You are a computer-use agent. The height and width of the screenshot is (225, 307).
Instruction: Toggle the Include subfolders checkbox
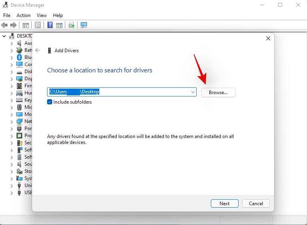pyautogui.click(x=49, y=102)
